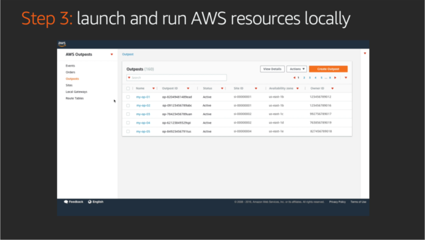The image size is (425, 240).
Task: Click the Search outposts field
Action: (x=177, y=78)
